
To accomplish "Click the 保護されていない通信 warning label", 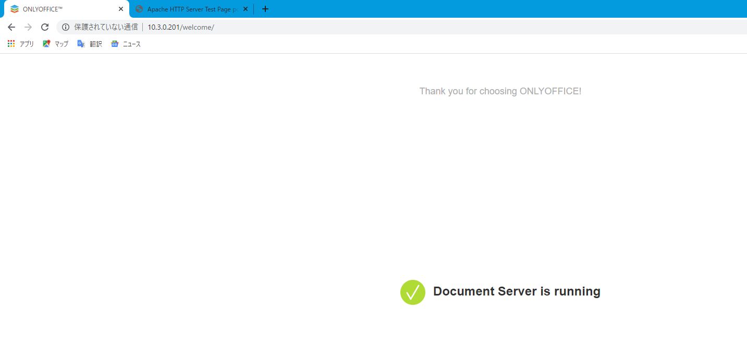I will coord(107,27).
